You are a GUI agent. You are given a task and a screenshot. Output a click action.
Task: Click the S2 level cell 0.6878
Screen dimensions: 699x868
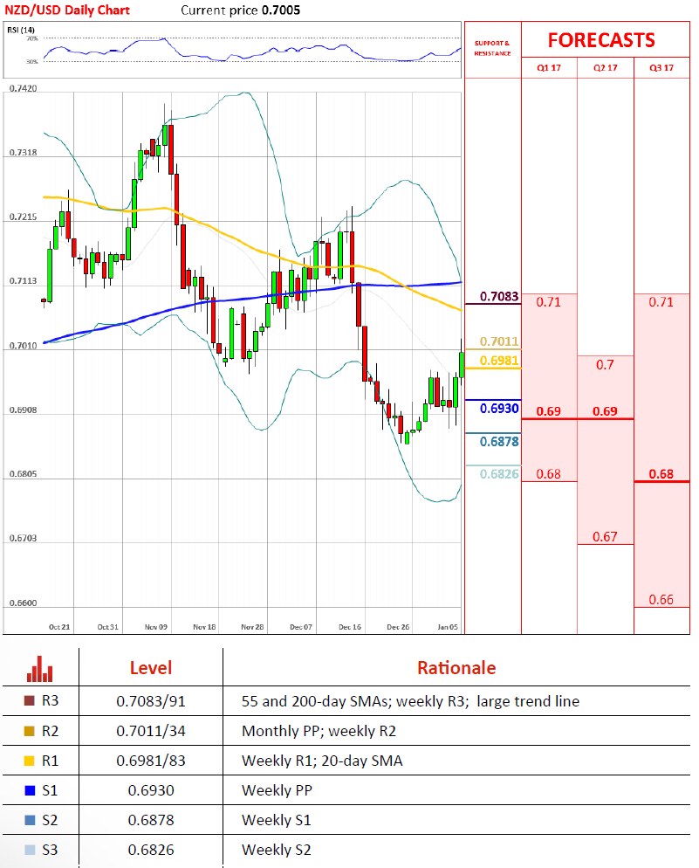click(151, 820)
